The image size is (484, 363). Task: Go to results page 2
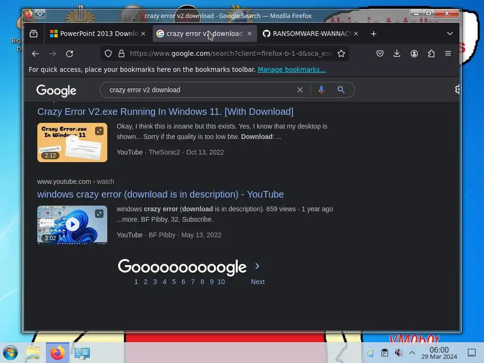146,282
